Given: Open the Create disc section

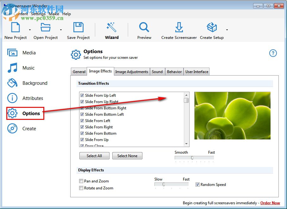Looking at the screenshot, I should coord(22,129).
